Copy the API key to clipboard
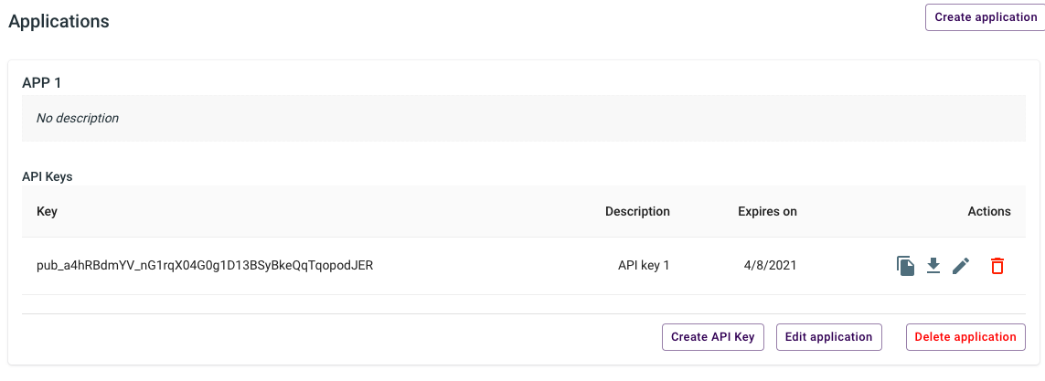Viewport: 1045px width, 381px height. coord(905,266)
